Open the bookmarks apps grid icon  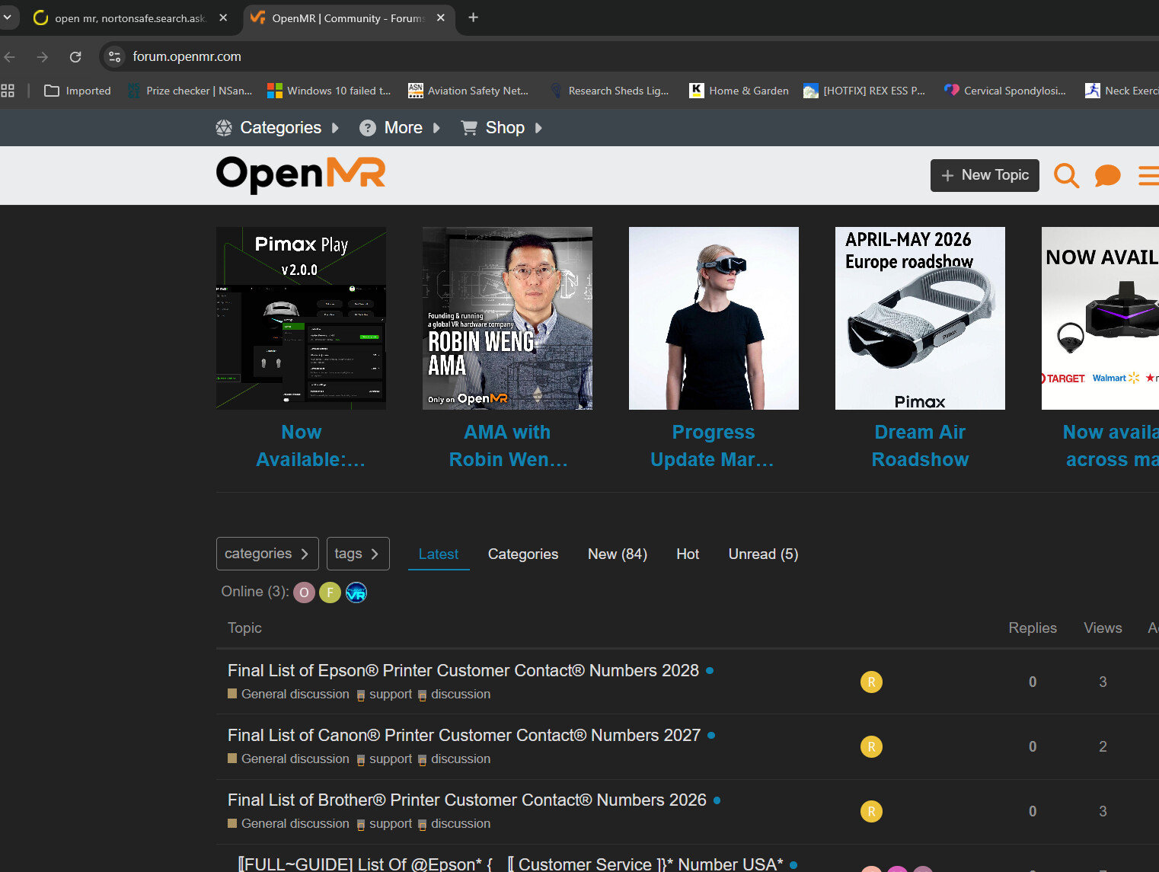point(8,91)
